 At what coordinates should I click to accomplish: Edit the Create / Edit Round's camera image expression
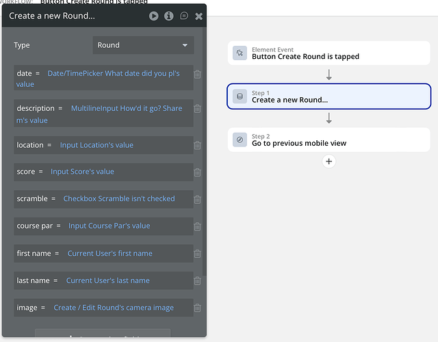coord(114,307)
